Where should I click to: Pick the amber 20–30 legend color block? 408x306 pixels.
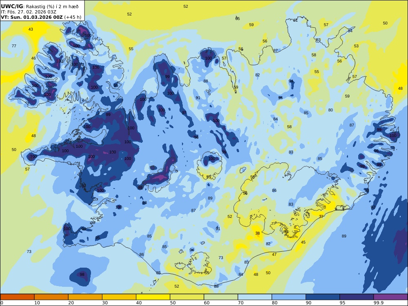[85, 297]
